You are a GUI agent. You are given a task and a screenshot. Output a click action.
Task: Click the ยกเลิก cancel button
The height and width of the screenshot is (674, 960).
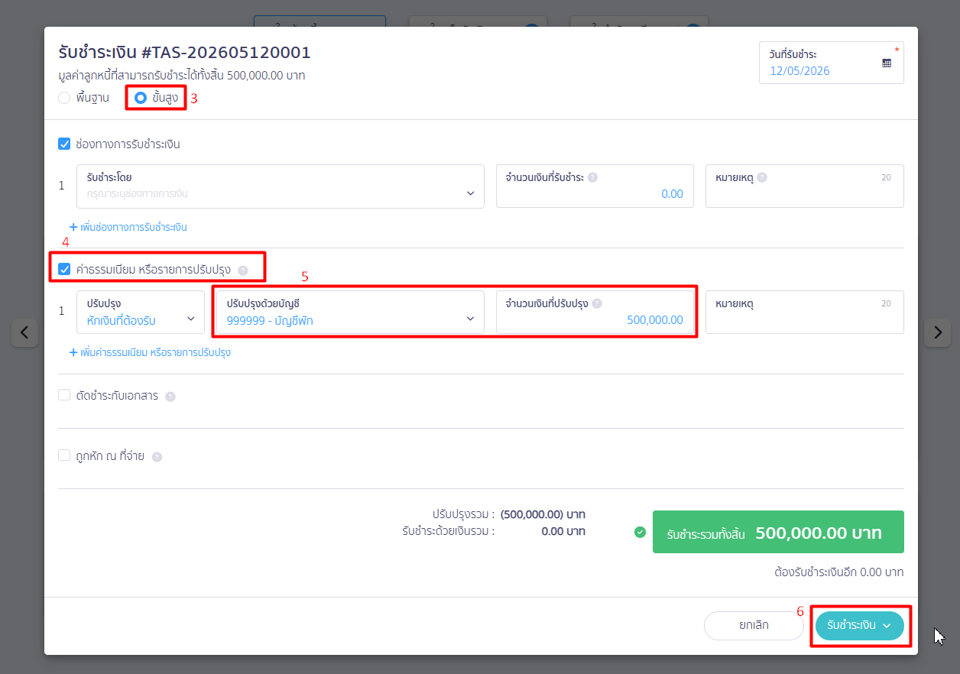(x=754, y=625)
